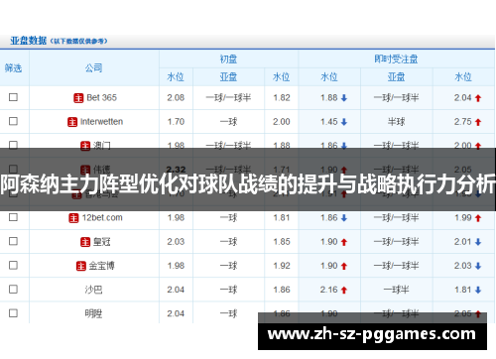Click the blue down arrow next to 2.01 in 皇冠 row
Image resolution: width=496 pixels, height=359 pixels.
pyautogui.click(x=478, y=242)
